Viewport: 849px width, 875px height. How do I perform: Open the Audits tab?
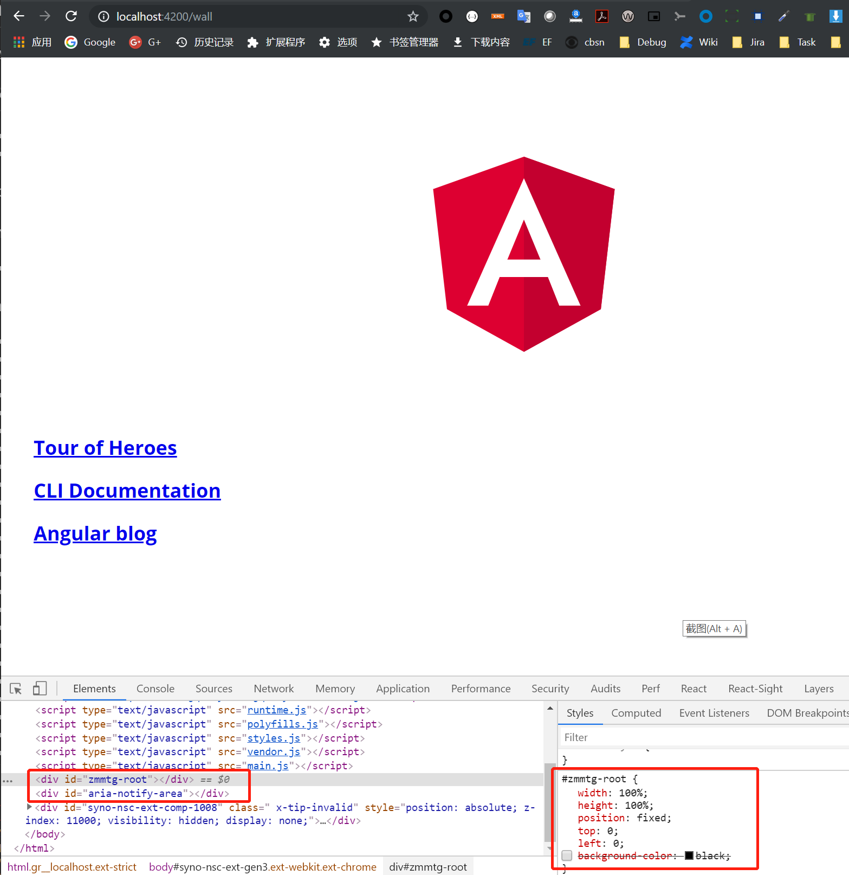pyautogui.click(x=606, y=689)
